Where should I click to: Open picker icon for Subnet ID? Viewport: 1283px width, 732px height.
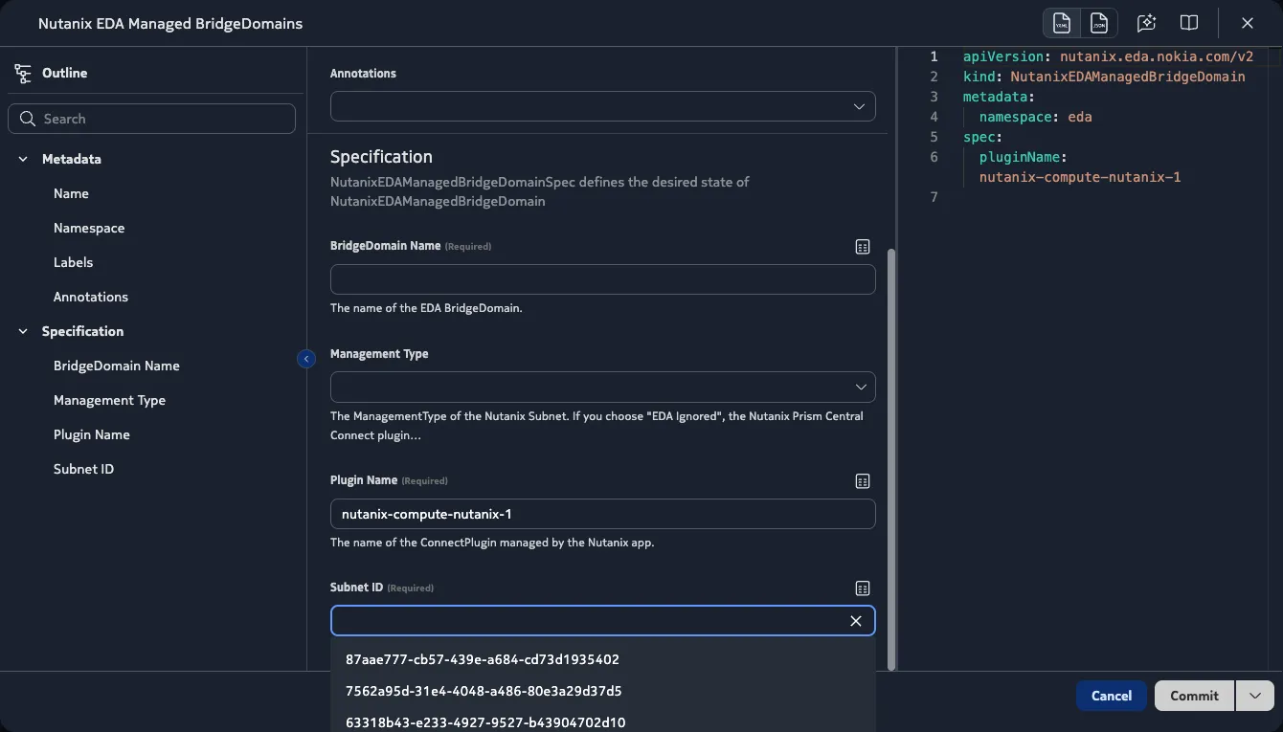(863, 588)
